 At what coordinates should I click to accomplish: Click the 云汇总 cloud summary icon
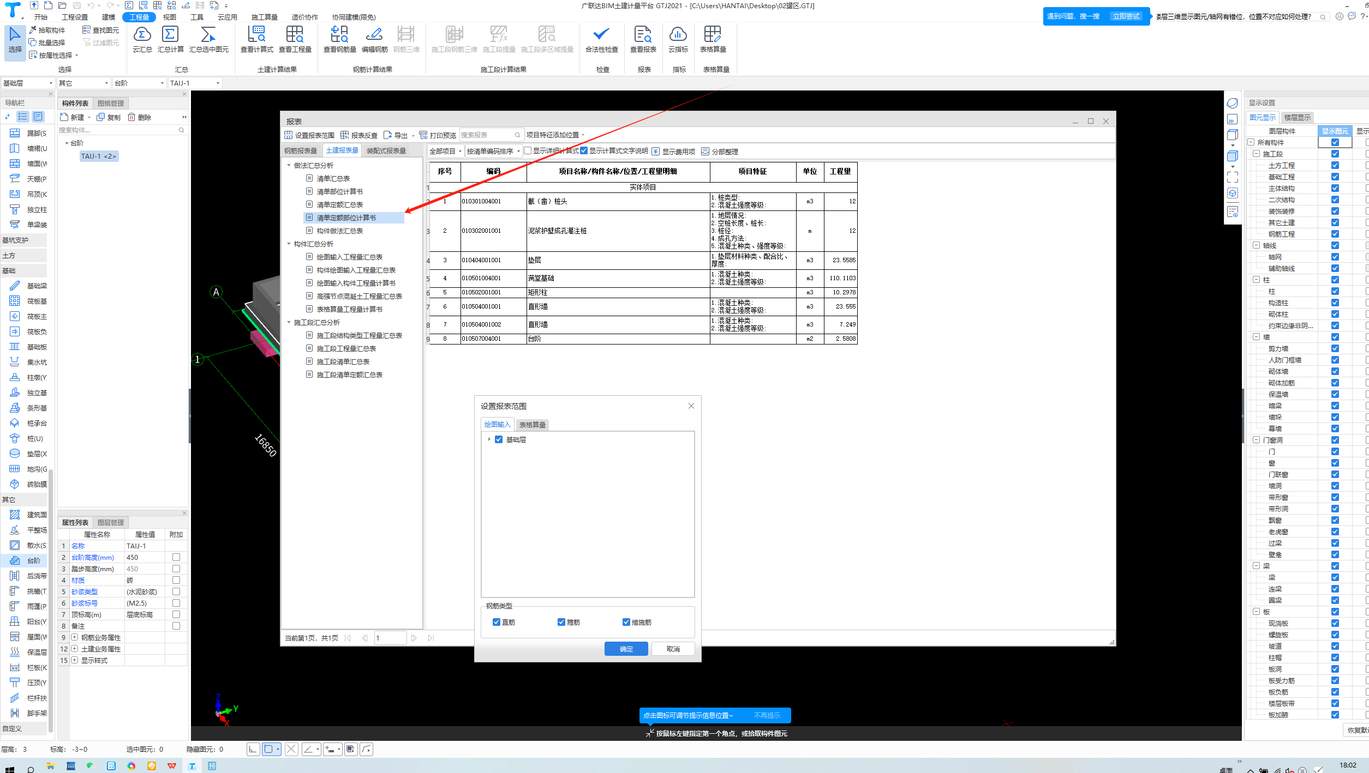[142, 35]
